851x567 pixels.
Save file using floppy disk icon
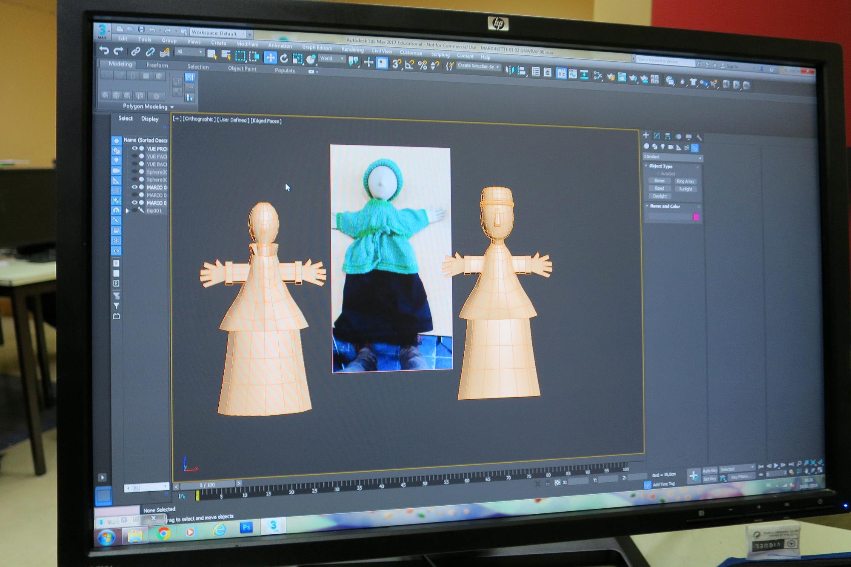pyautogui.click(x=141, y=29)
